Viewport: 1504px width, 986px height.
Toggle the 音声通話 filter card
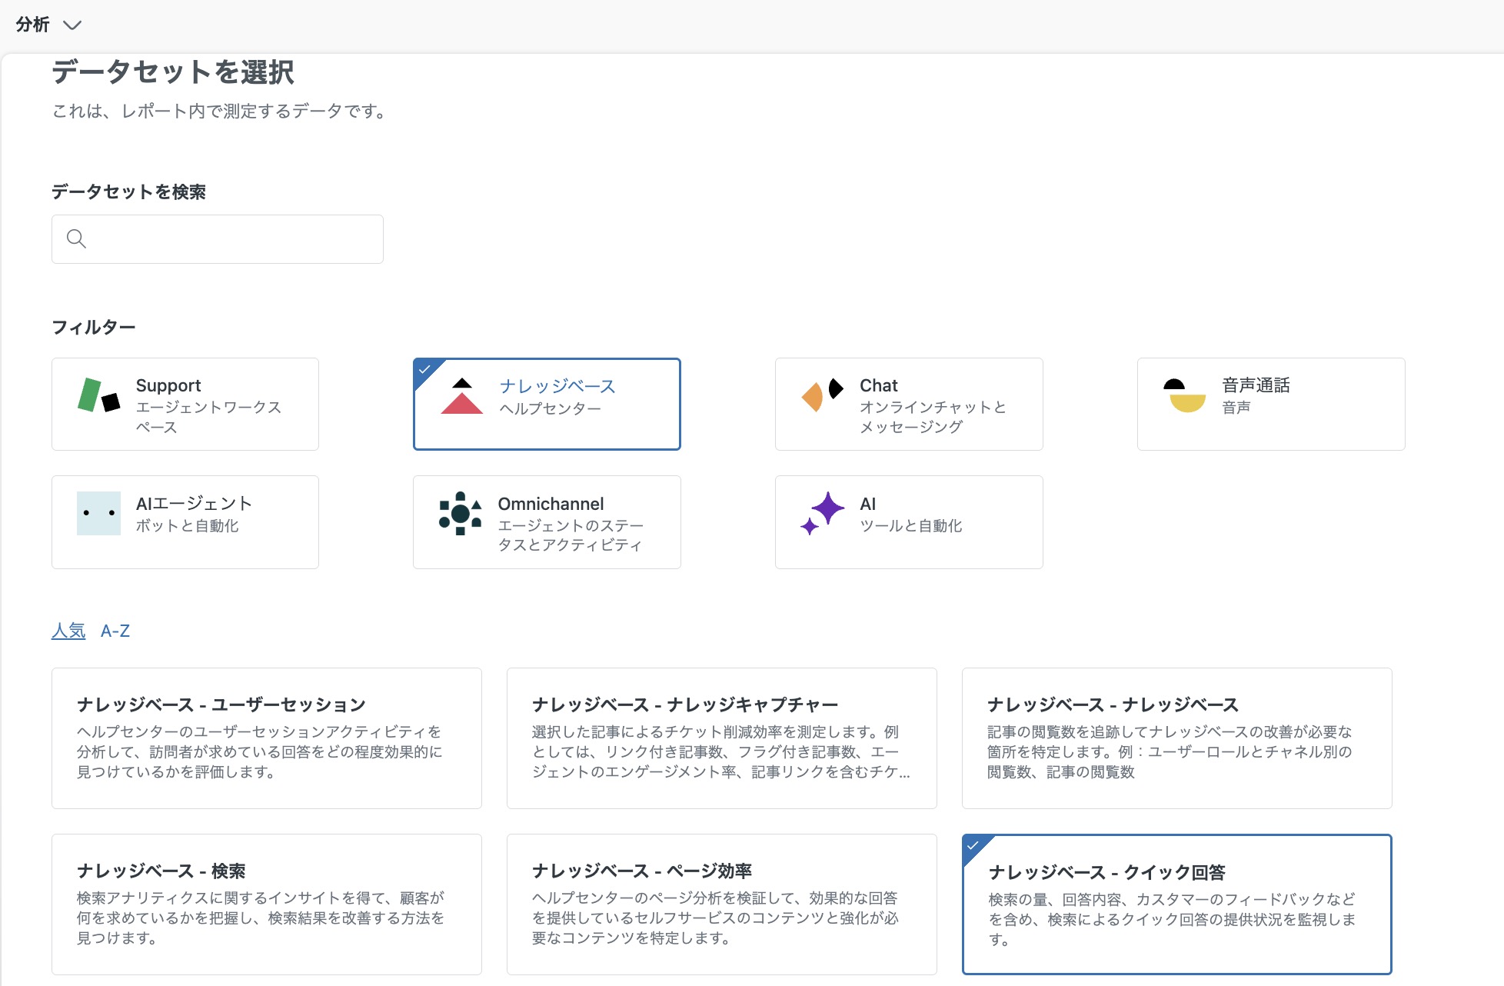tap(1271, 404)
